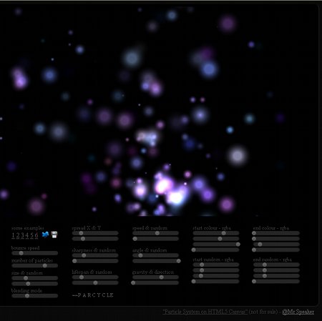
Task: Click the "lifespan & random" label
Action: [92, 272]
